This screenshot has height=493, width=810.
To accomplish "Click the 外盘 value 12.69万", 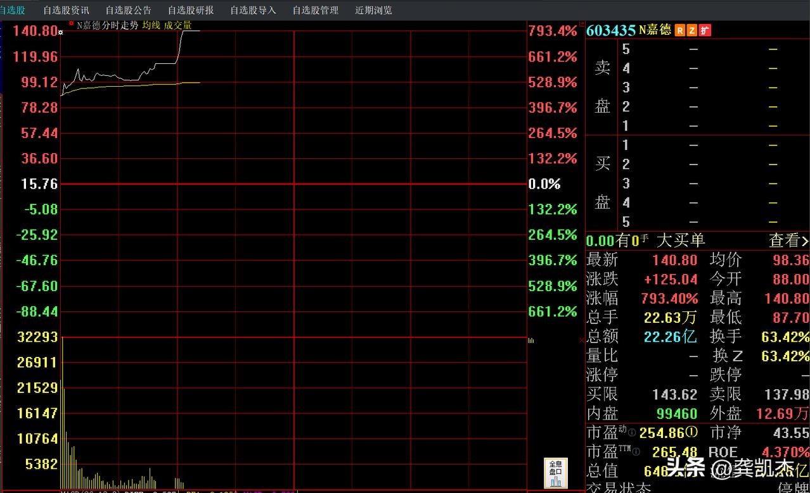I will [x=783, y=414].
